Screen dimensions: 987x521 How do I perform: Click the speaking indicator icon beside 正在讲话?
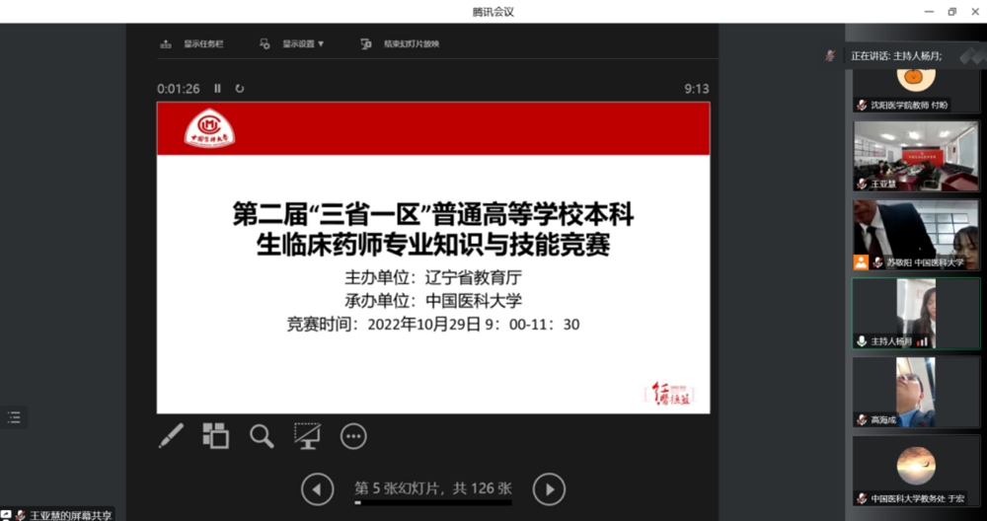coord(830,56)
